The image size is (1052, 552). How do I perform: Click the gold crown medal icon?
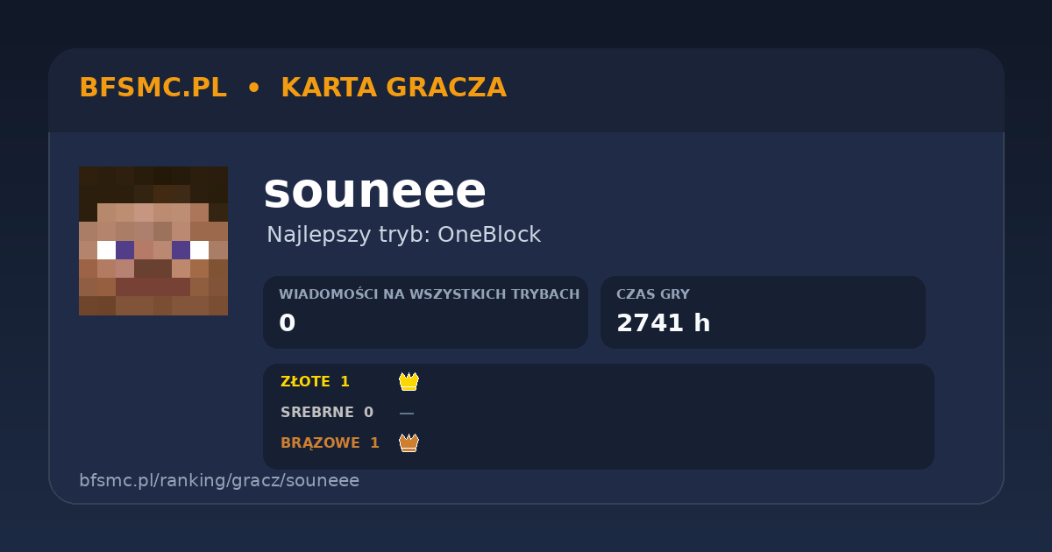[409, 381]
